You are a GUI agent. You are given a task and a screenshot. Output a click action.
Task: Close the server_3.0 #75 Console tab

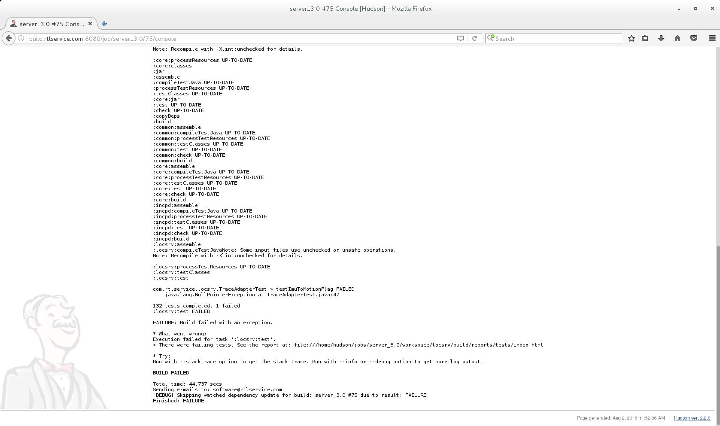90,24
